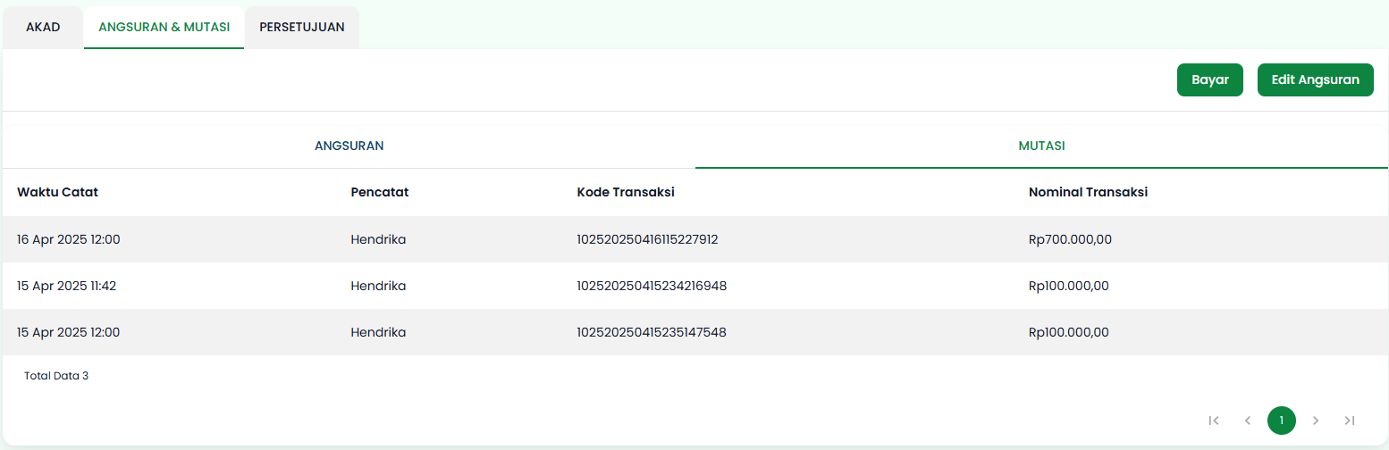Click previous page arrow icon

(x=1247, y=421)
